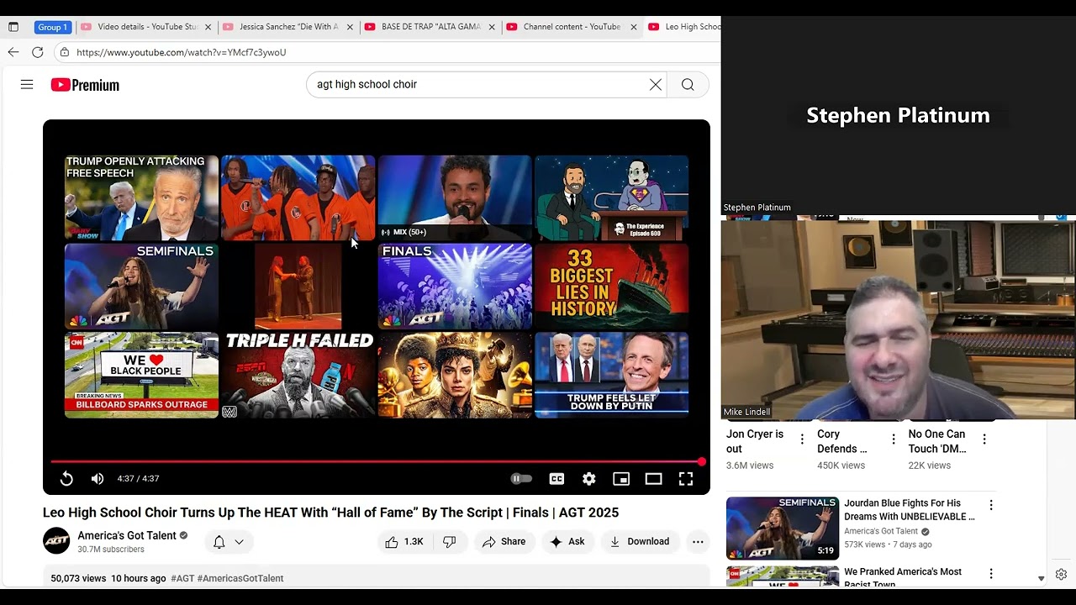Go back with browser back arrow
This screenshot has height=605, width=1076.
pyautogui.click(x=13, y=52)
